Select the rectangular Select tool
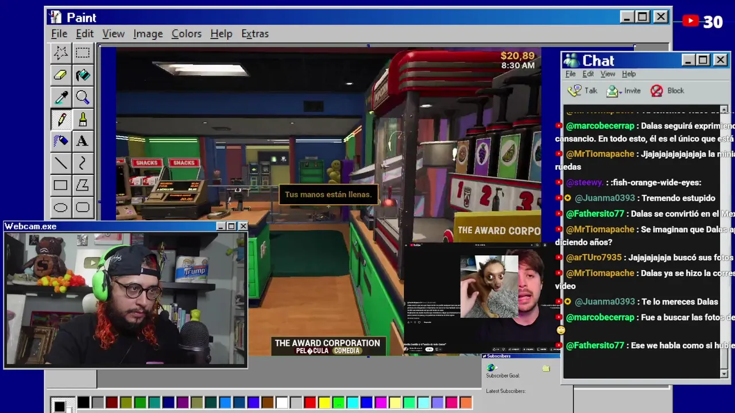The image size is (735, 413). coord(83,53)
